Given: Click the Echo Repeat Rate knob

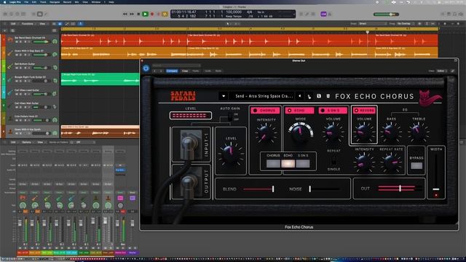Looking at the screenshot, I should point(391,162).
